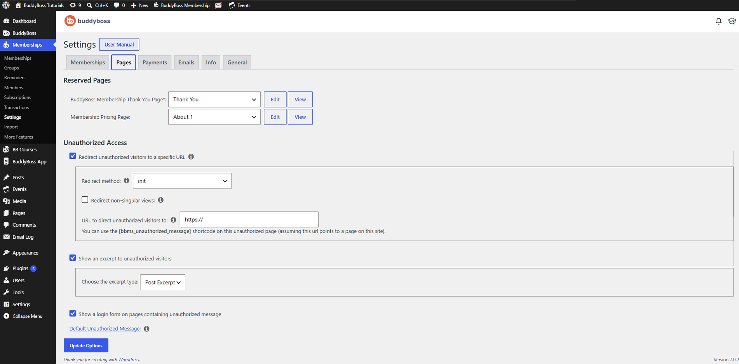Uncheck Redirect unauthorized visitors to specific URL
The image size is (739, 364).
tap(73, 156)
